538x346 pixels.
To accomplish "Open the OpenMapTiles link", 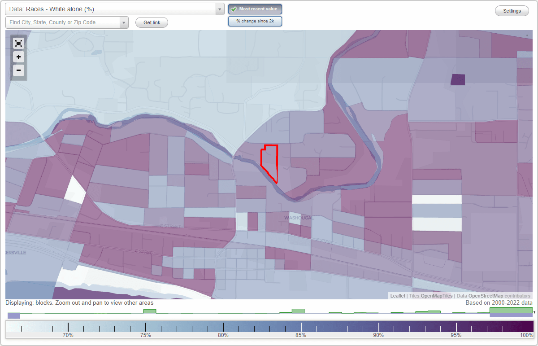I will 436,296.
